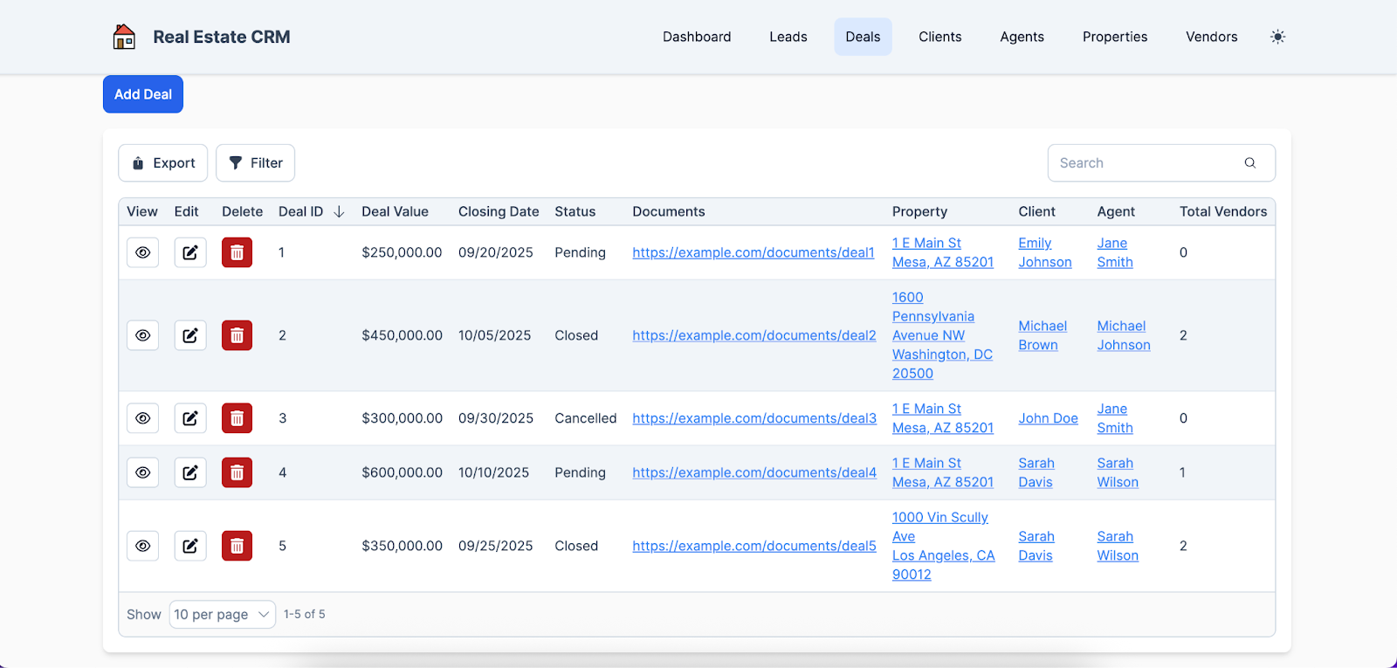
Task: Edit the cancelled deal 3
Action: (x=190, y=418)
